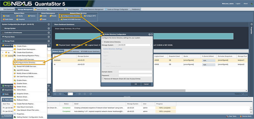Click Dismiss Alerts in the status bar
The height and width of the screenshot is (119, 254).
[246, 116]
